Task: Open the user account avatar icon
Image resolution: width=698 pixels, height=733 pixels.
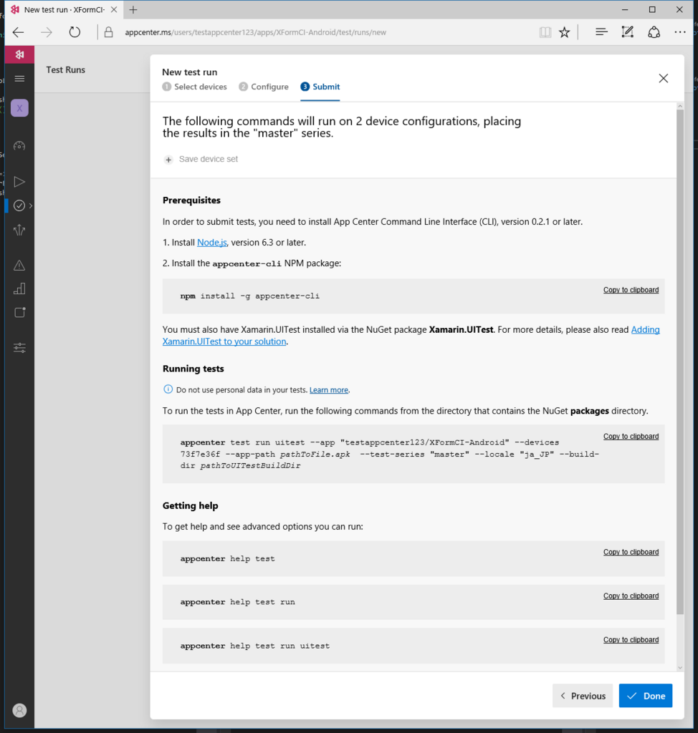Action: point(19,711)
